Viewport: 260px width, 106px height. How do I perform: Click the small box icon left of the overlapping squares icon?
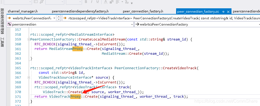[x=36, y=2]
